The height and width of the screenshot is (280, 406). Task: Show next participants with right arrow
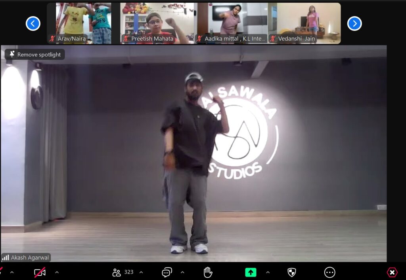[x=354, y=24]
